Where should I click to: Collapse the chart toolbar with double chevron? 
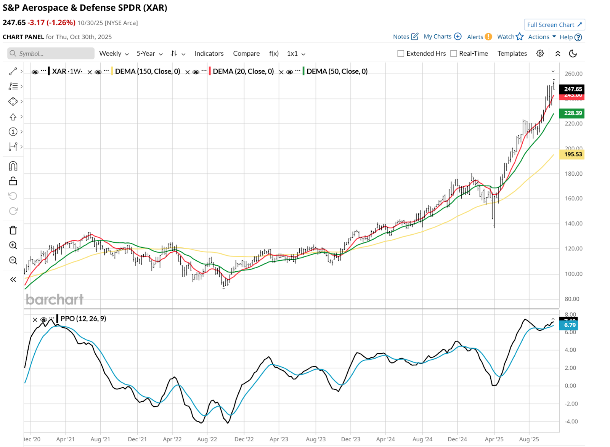pos(558,53)
